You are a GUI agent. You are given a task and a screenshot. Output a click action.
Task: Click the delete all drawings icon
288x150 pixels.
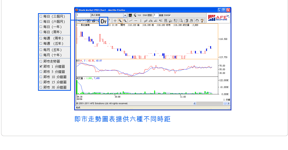pyautogui.click(x=191, y=21)
